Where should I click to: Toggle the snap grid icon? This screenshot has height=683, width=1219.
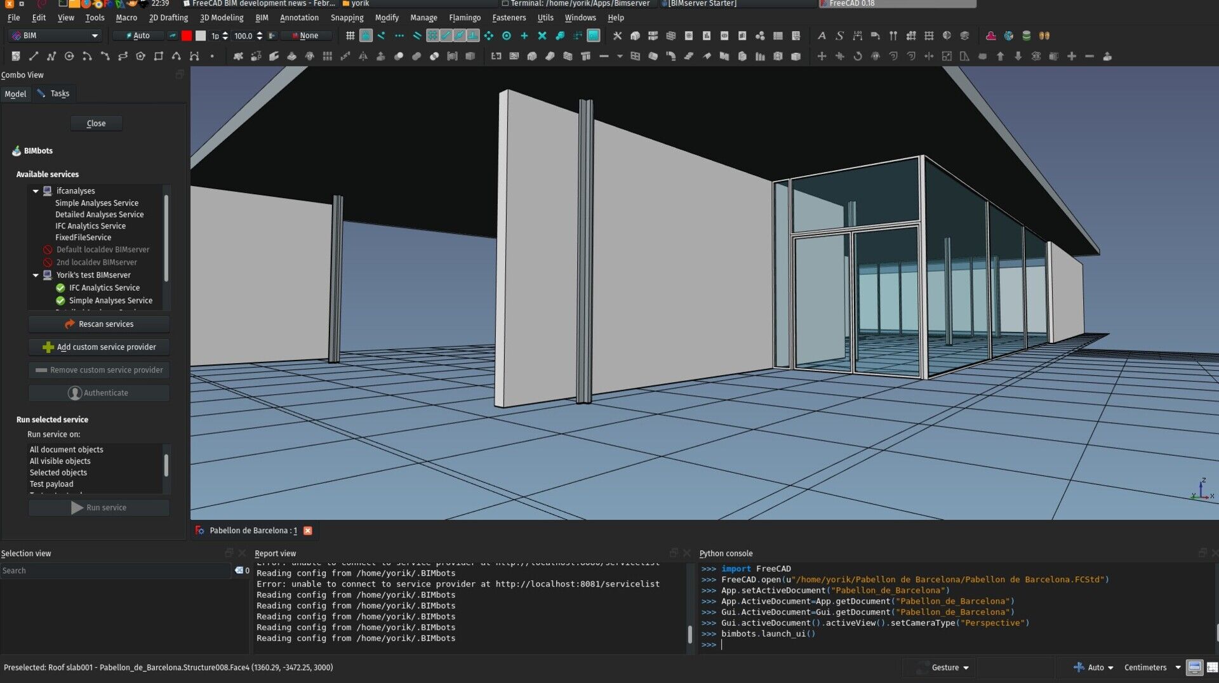pos(350,36)
